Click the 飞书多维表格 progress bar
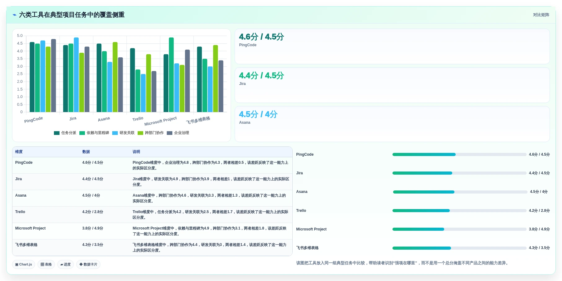This screenshot has width=562, height=281. coord(459,248)
